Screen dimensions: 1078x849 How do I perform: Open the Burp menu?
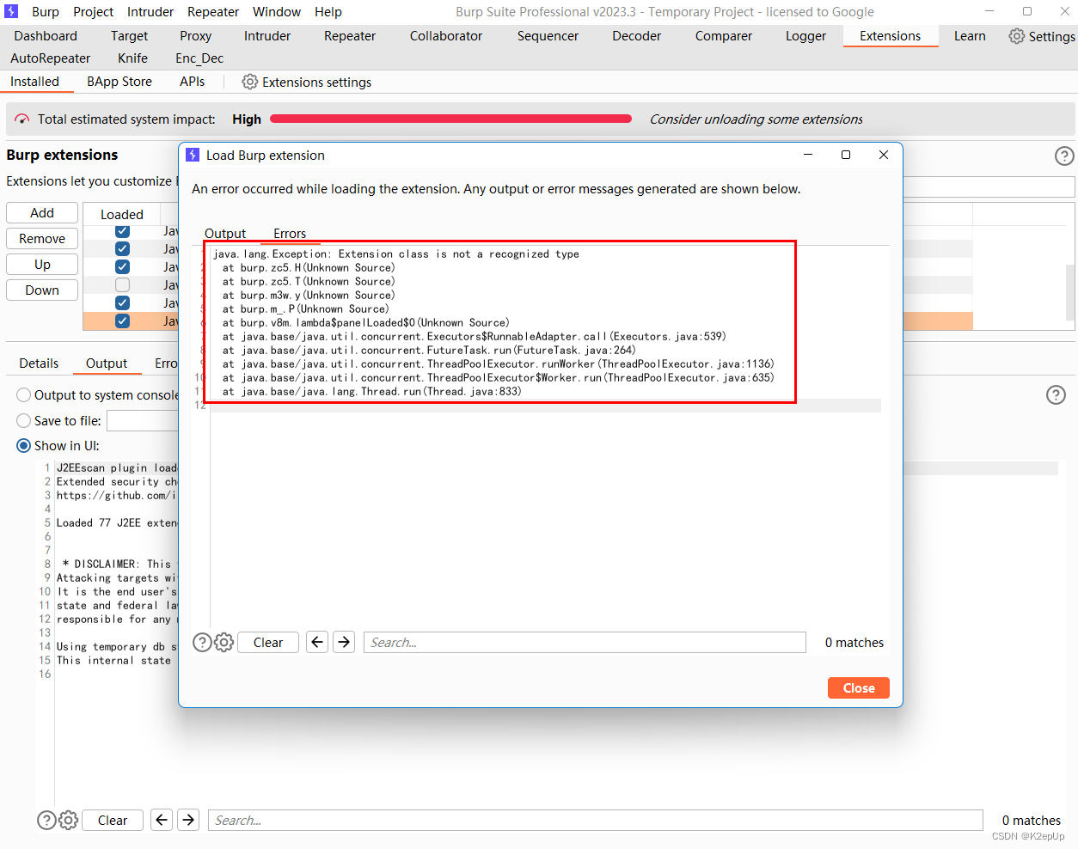point(46,11)
